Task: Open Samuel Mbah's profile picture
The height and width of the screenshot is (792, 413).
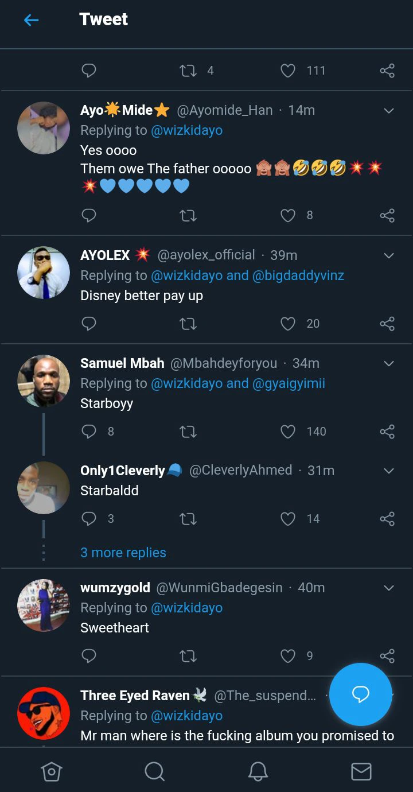Action: pos(44,381)
